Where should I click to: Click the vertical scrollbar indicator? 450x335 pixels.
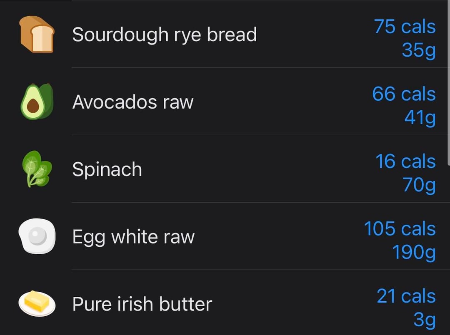coord(448,83)
